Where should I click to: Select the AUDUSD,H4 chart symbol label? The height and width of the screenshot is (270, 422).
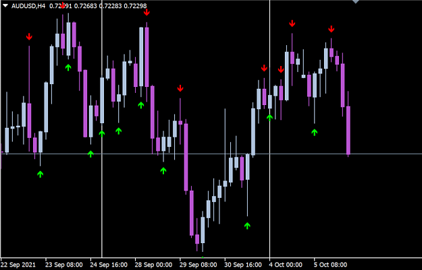tap(28, 5)
